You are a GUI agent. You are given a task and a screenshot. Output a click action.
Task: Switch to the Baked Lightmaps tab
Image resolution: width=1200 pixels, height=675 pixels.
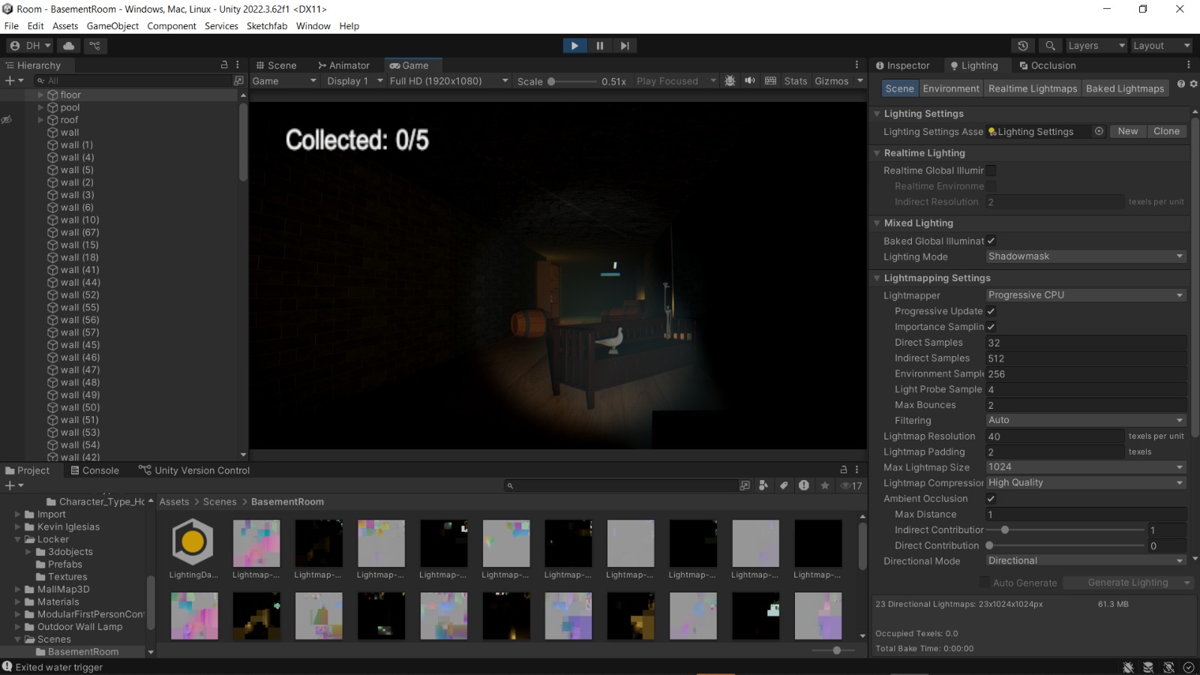1124,88
